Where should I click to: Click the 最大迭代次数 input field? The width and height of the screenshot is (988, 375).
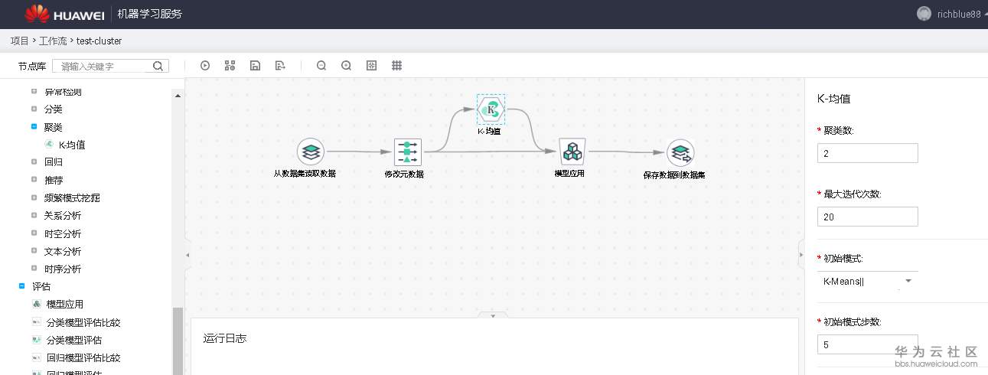(868, 217)
